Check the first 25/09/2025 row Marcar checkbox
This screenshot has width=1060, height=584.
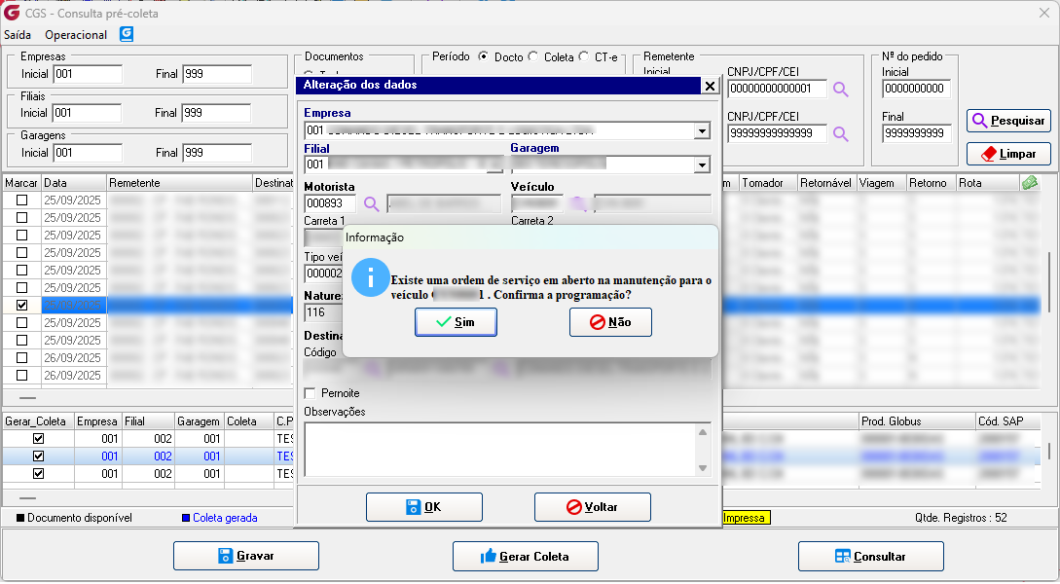pyautogui.click(x=21, y=201)
